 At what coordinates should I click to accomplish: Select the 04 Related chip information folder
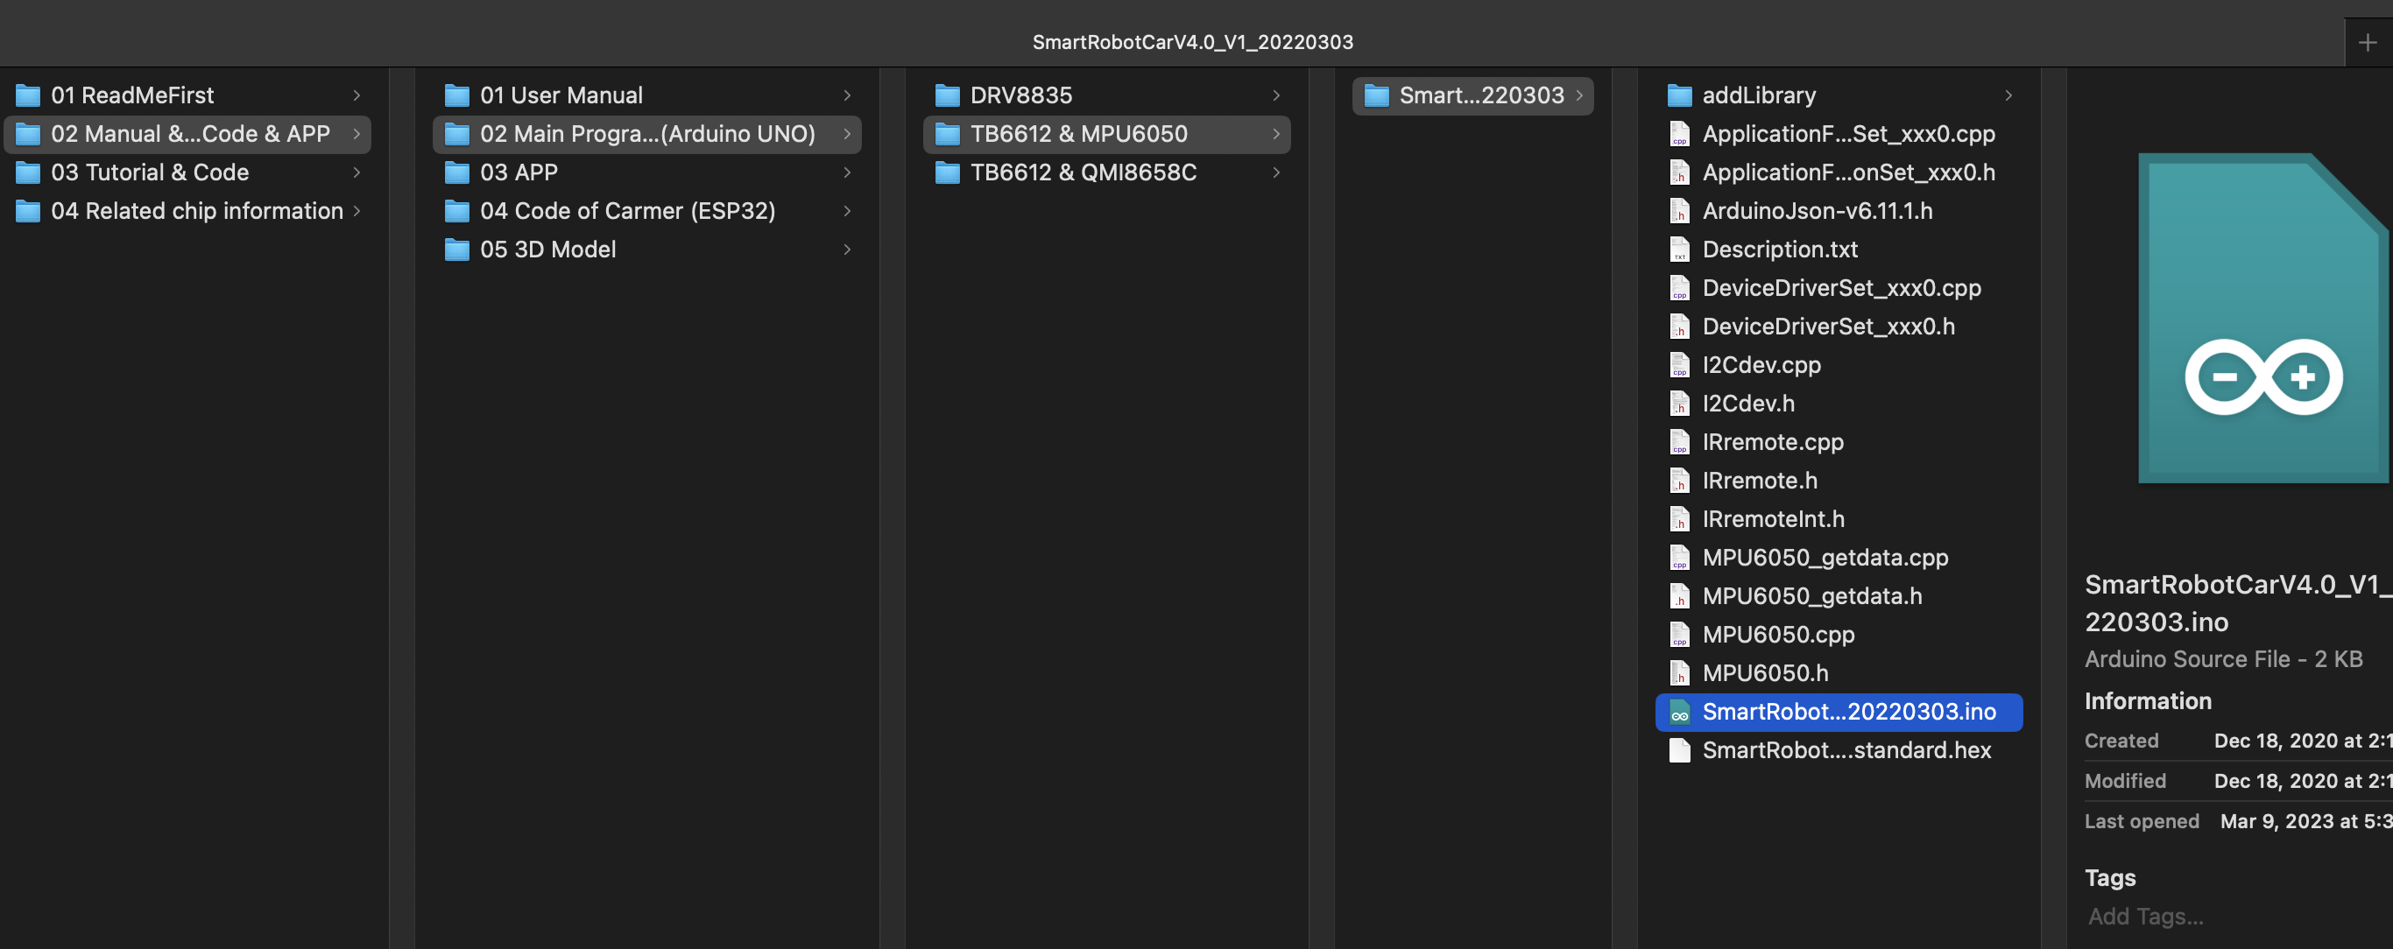pos(196,212)
